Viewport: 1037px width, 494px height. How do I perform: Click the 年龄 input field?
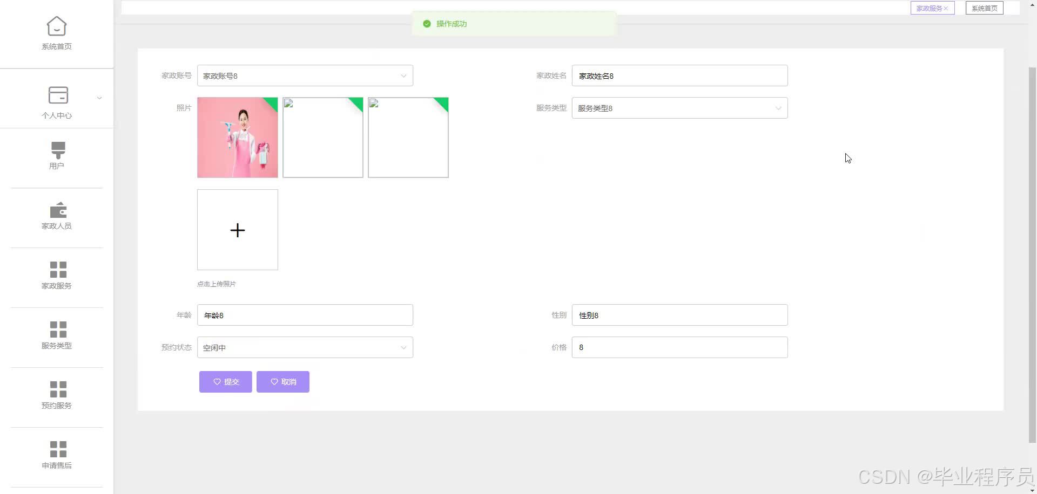(x=305, y=315)
